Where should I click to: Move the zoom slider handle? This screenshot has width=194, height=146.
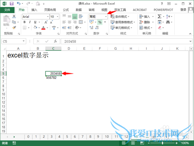coord(163,143)
